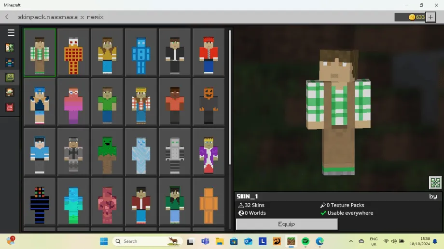Open the hamburger menu in sidebar
444x249 pixels.
pos(11,33)
